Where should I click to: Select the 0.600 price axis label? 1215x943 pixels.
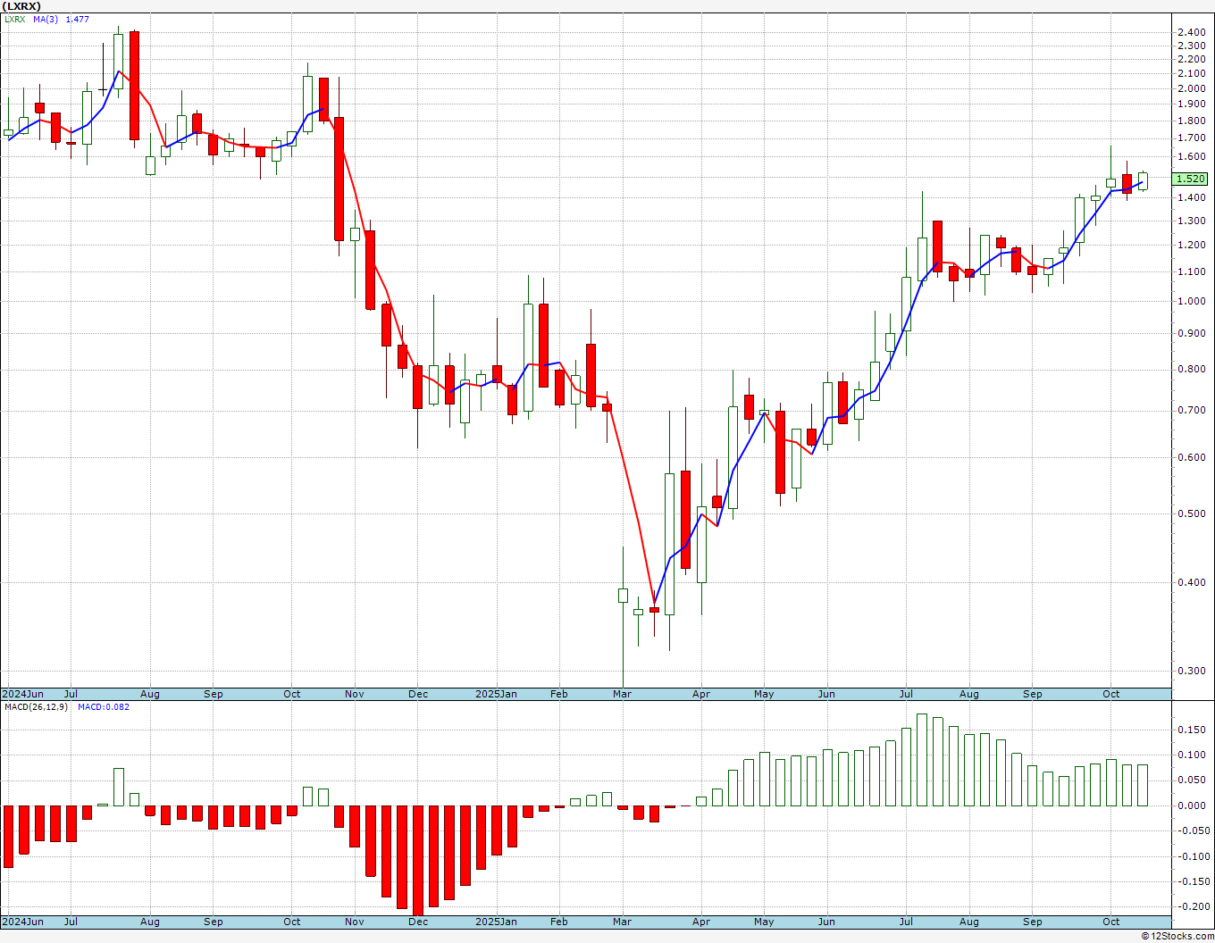coord(1191,457)
